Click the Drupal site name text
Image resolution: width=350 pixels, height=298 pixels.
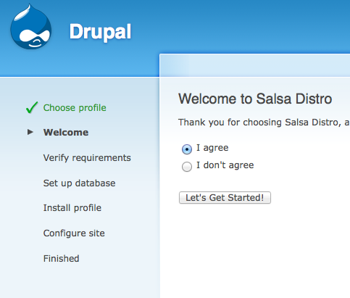pos(101,32)
